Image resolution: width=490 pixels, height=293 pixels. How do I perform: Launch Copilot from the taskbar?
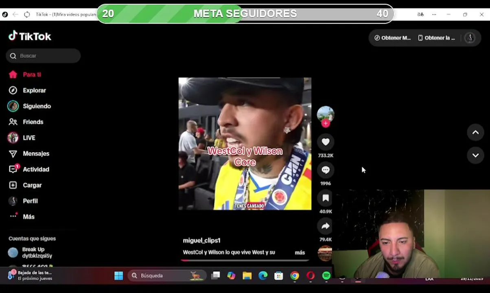(x=231, y=276)
